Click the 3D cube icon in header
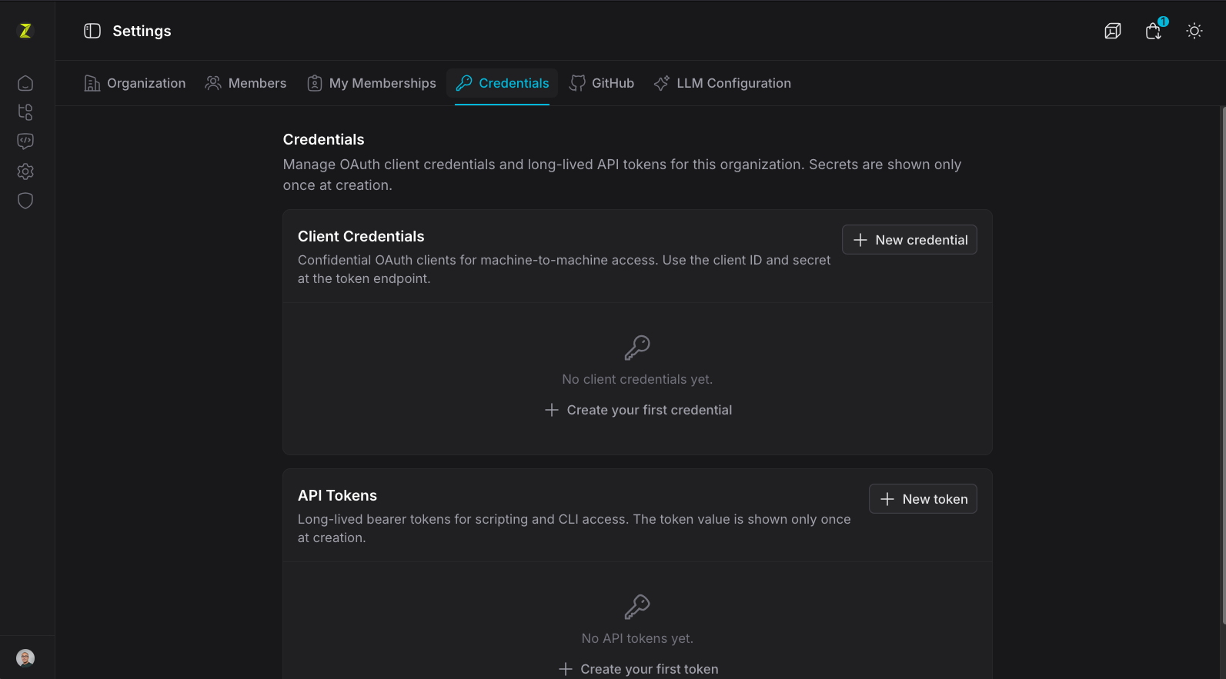This screenshot has width=1226, height=679. click(1113, 31)
